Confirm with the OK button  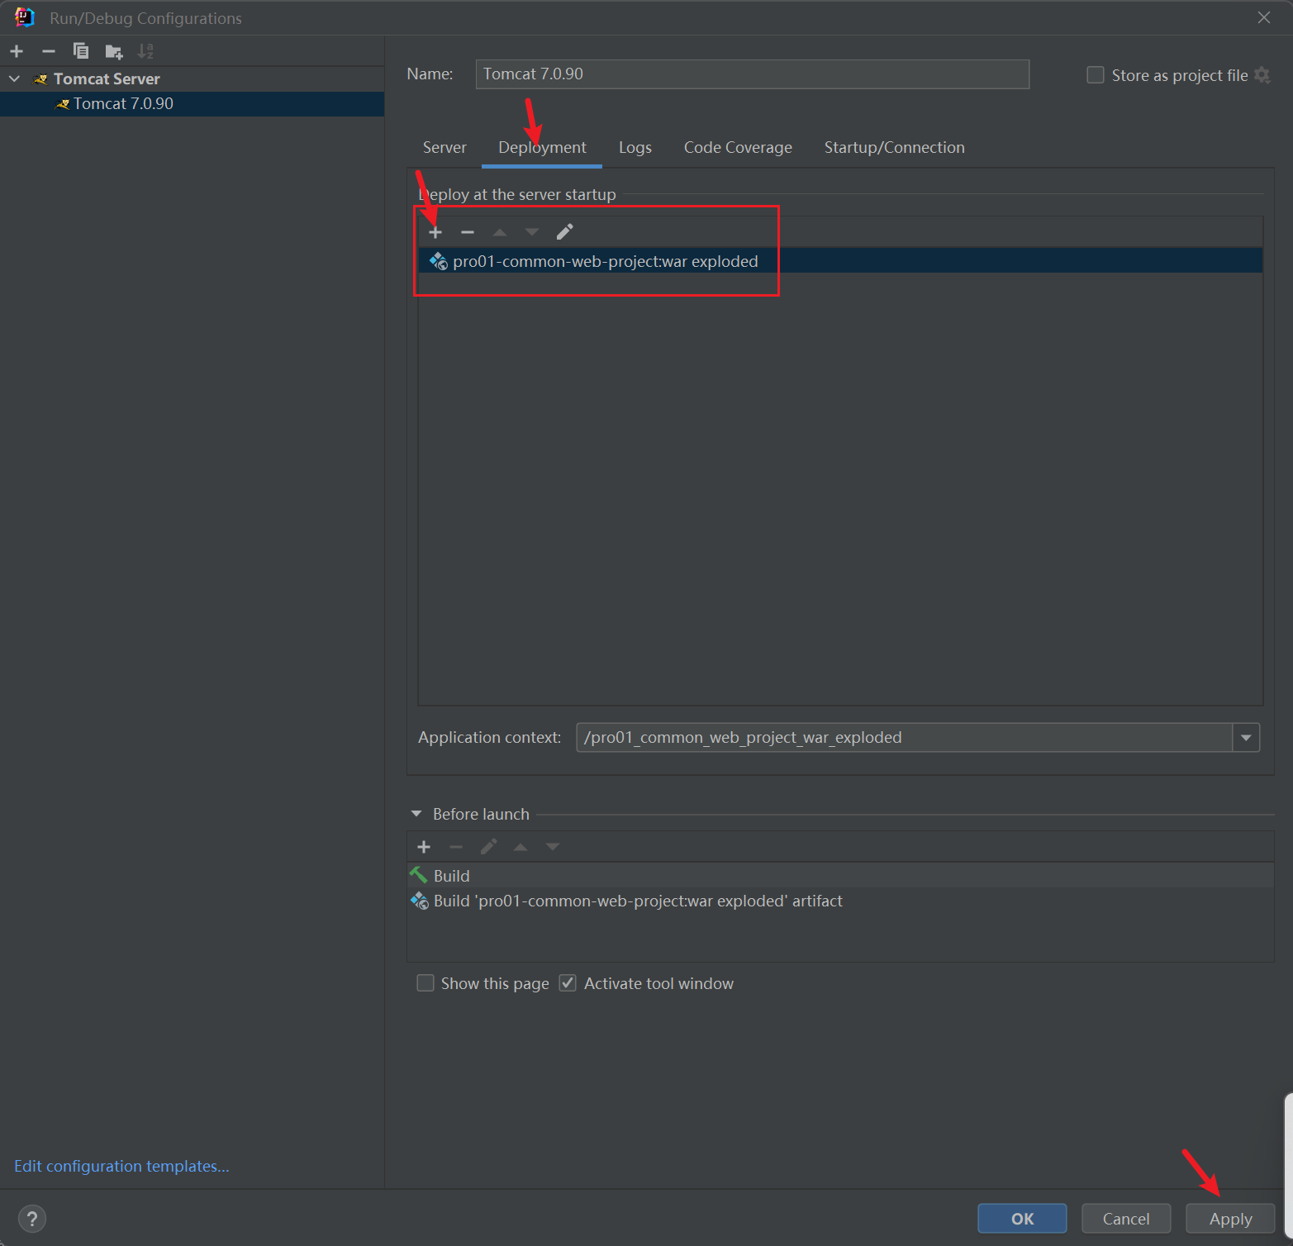[x=1022, y=1219]
